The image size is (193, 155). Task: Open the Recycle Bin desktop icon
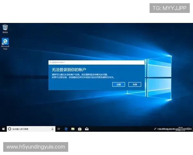pyautogui.click(x=5, y=28)
